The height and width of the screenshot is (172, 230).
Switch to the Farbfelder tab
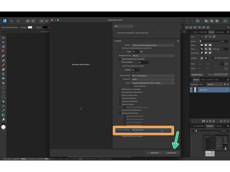point(203,32)
